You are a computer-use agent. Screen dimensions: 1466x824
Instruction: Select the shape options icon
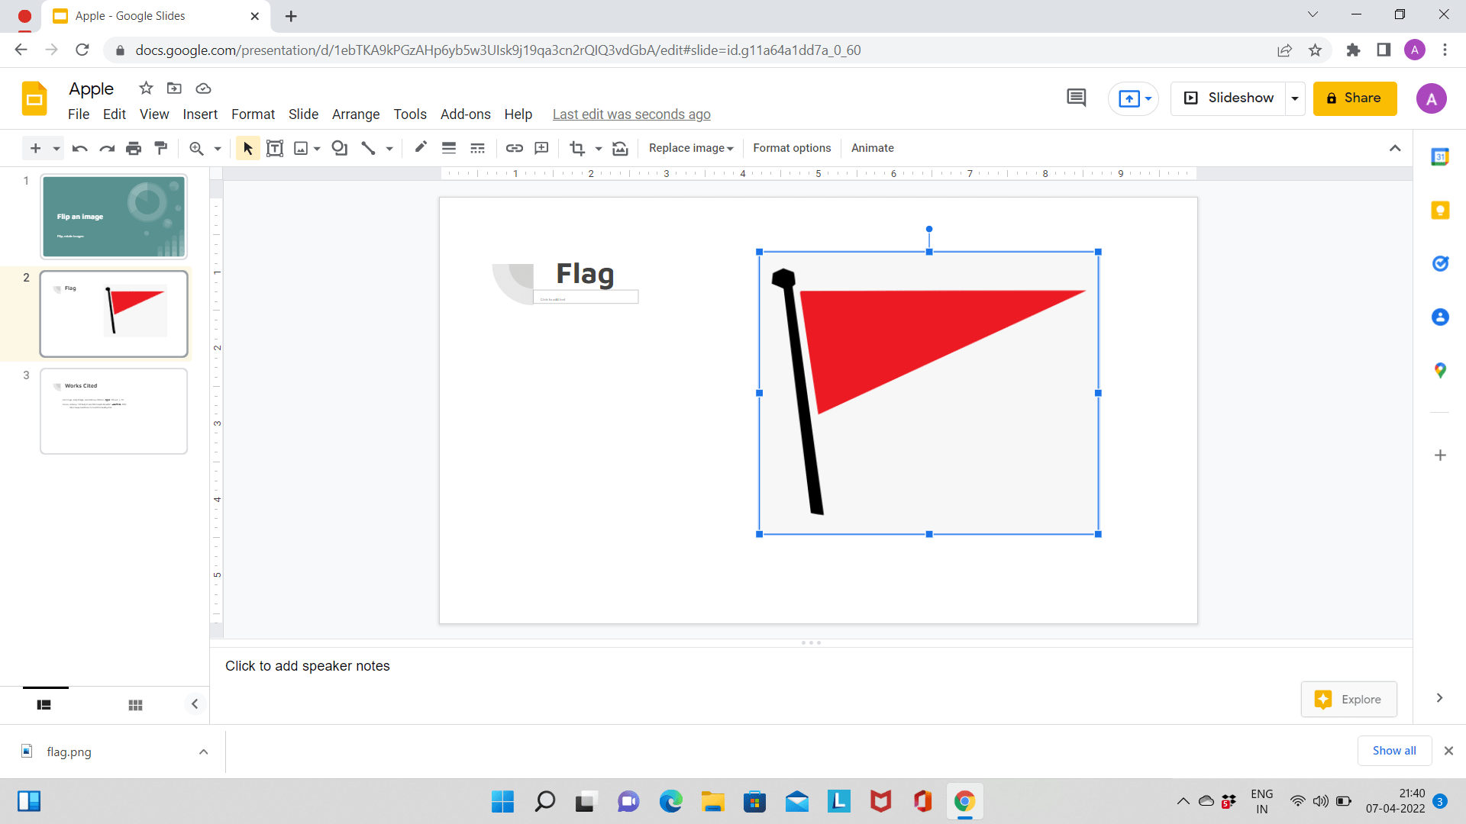(x=341, y=148)
